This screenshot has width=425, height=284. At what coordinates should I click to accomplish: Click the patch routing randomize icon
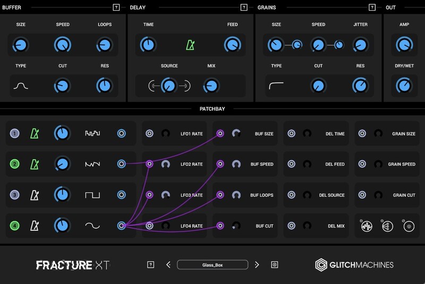388,226
